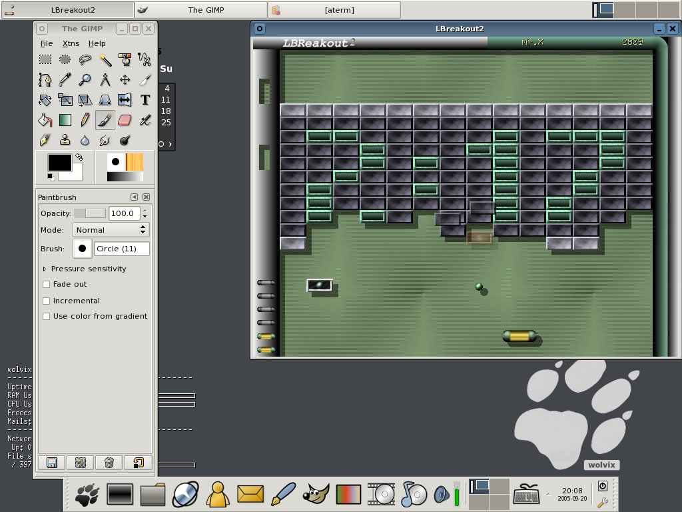The image size is (682, 512).
Task: Save tool options using floppy icon
Action: [52, 463]
